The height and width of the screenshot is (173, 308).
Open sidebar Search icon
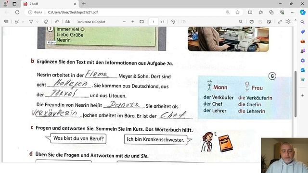[x=303, y=22]
